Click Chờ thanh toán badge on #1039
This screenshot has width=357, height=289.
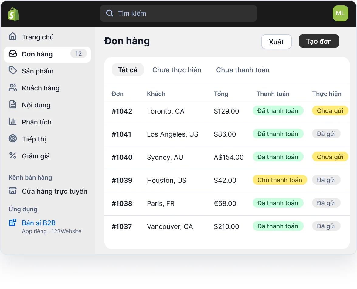(280, 180)
